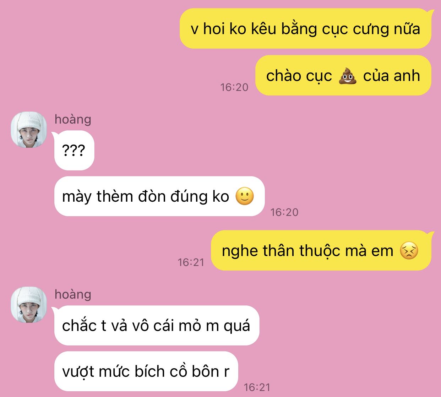Tap the 16:21 timestamp beside 'vượt mức bích'
441x397 pixels.
257,387
